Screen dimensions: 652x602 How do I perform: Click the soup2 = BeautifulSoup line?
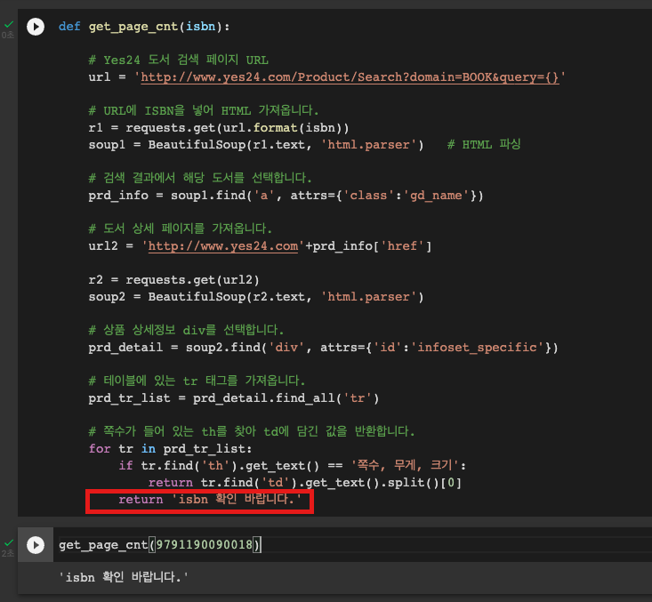tap(256, 297)
